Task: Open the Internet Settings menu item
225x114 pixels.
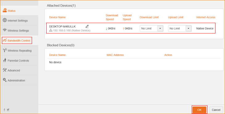Action: tap(19, 21)
